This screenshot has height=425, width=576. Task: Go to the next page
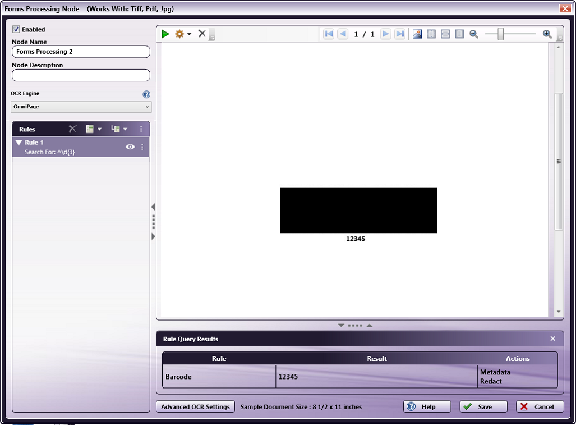click(385, 34)
